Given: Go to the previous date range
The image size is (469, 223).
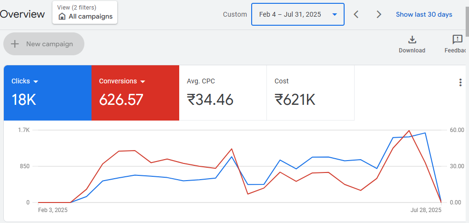Looking at the screenshot, I should 356,14.
